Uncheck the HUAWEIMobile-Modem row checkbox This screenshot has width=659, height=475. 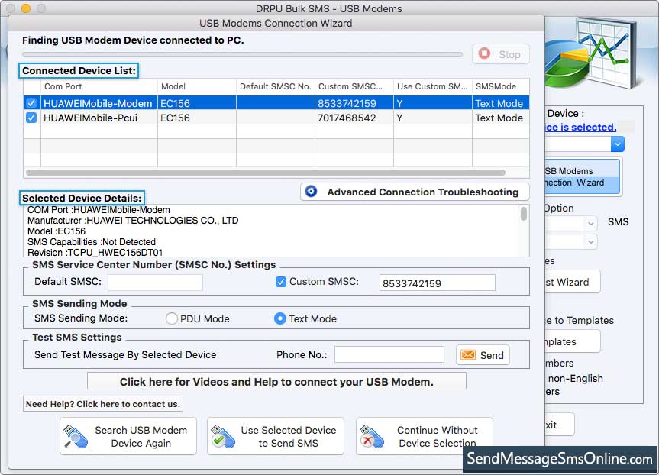tap(31, 103)
